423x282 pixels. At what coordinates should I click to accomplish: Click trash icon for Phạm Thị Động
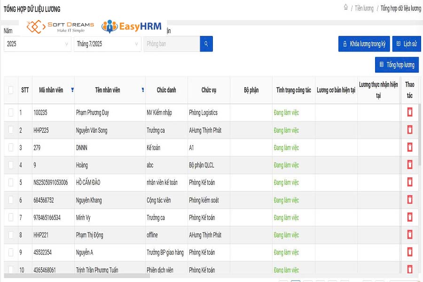tap(409, 235)
